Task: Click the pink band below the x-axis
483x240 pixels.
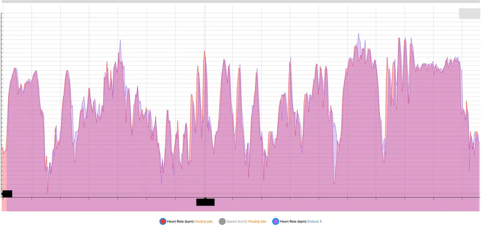Action: [x=242, y=205]
